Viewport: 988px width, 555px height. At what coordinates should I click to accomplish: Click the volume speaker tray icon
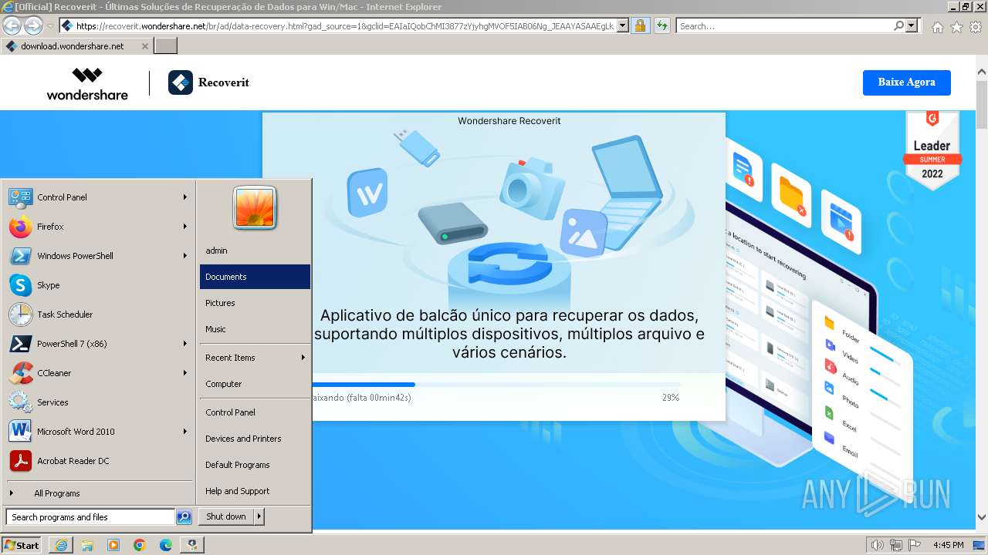pos(877,545)
